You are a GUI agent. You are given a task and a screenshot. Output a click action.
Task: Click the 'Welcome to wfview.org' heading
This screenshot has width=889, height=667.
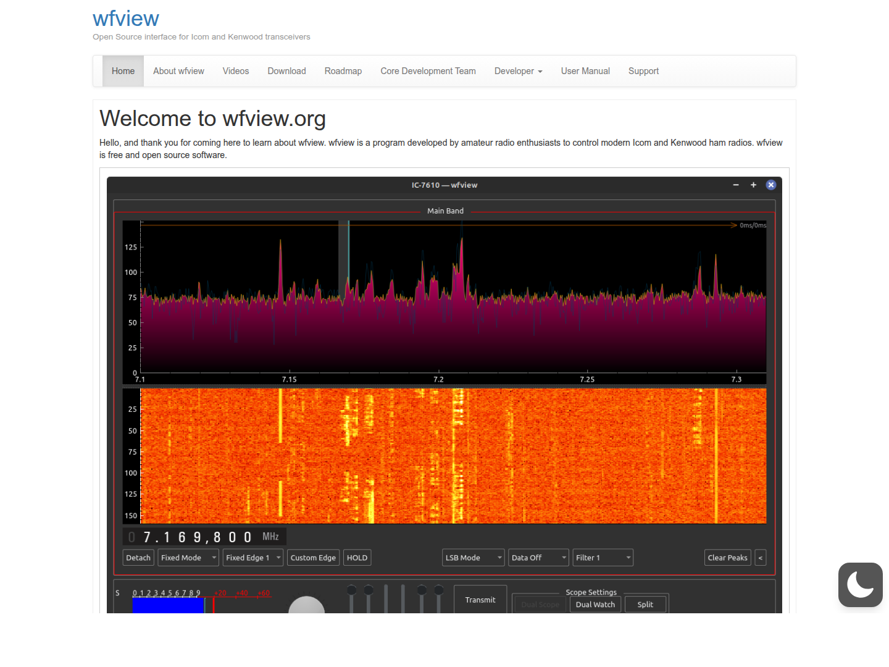(x=212, y=119)
